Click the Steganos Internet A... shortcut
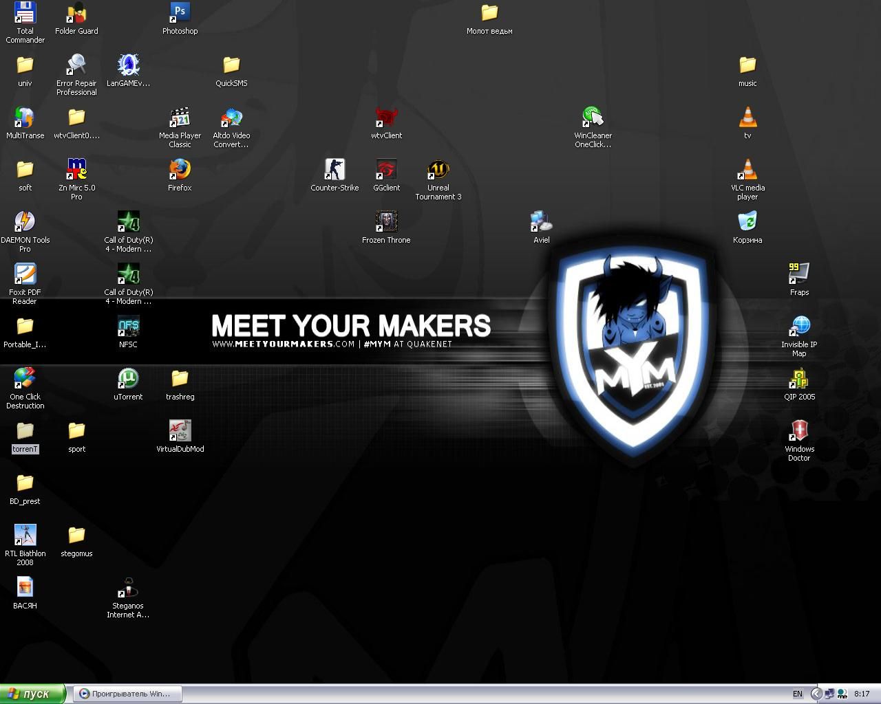 pyautogui.click(x=128, y=587)
